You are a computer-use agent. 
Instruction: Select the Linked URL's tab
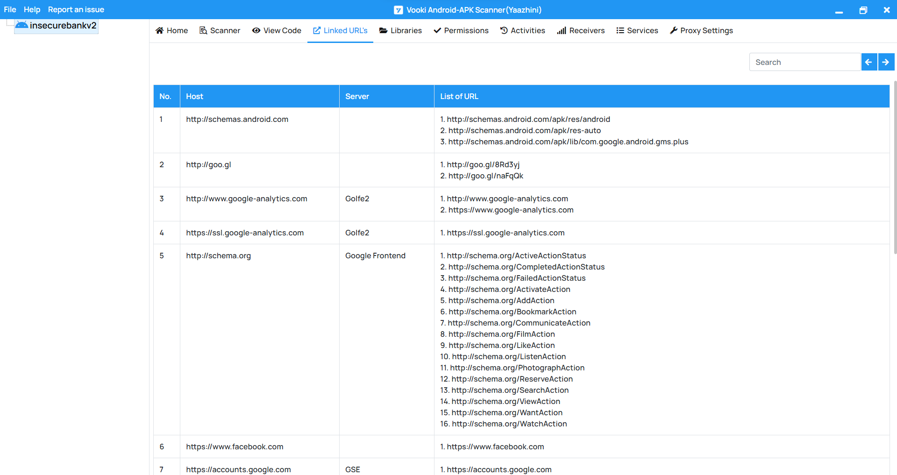340,30
